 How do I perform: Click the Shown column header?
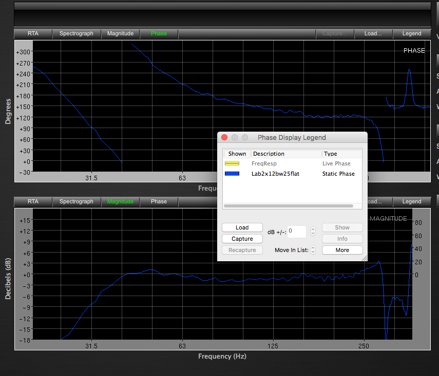pyautogui.click(x=237, y=154)
